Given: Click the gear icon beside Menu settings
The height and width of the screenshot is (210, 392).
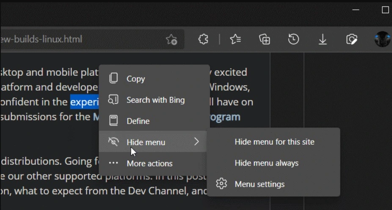Looking at the screenshot, I should point(221,184).
